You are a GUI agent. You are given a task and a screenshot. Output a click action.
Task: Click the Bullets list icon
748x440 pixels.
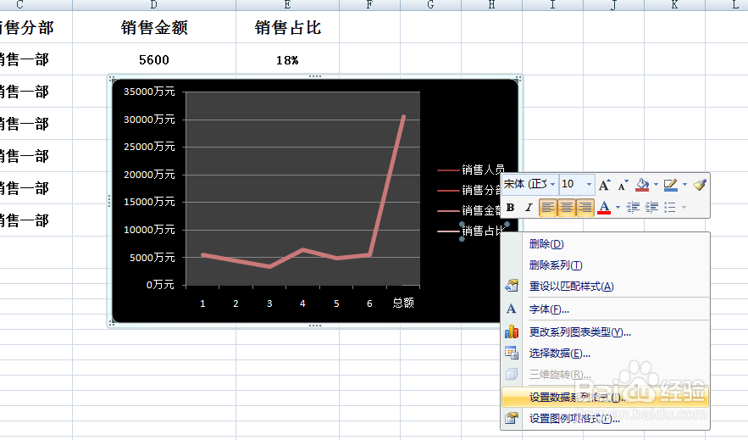(x=670, y=208)
